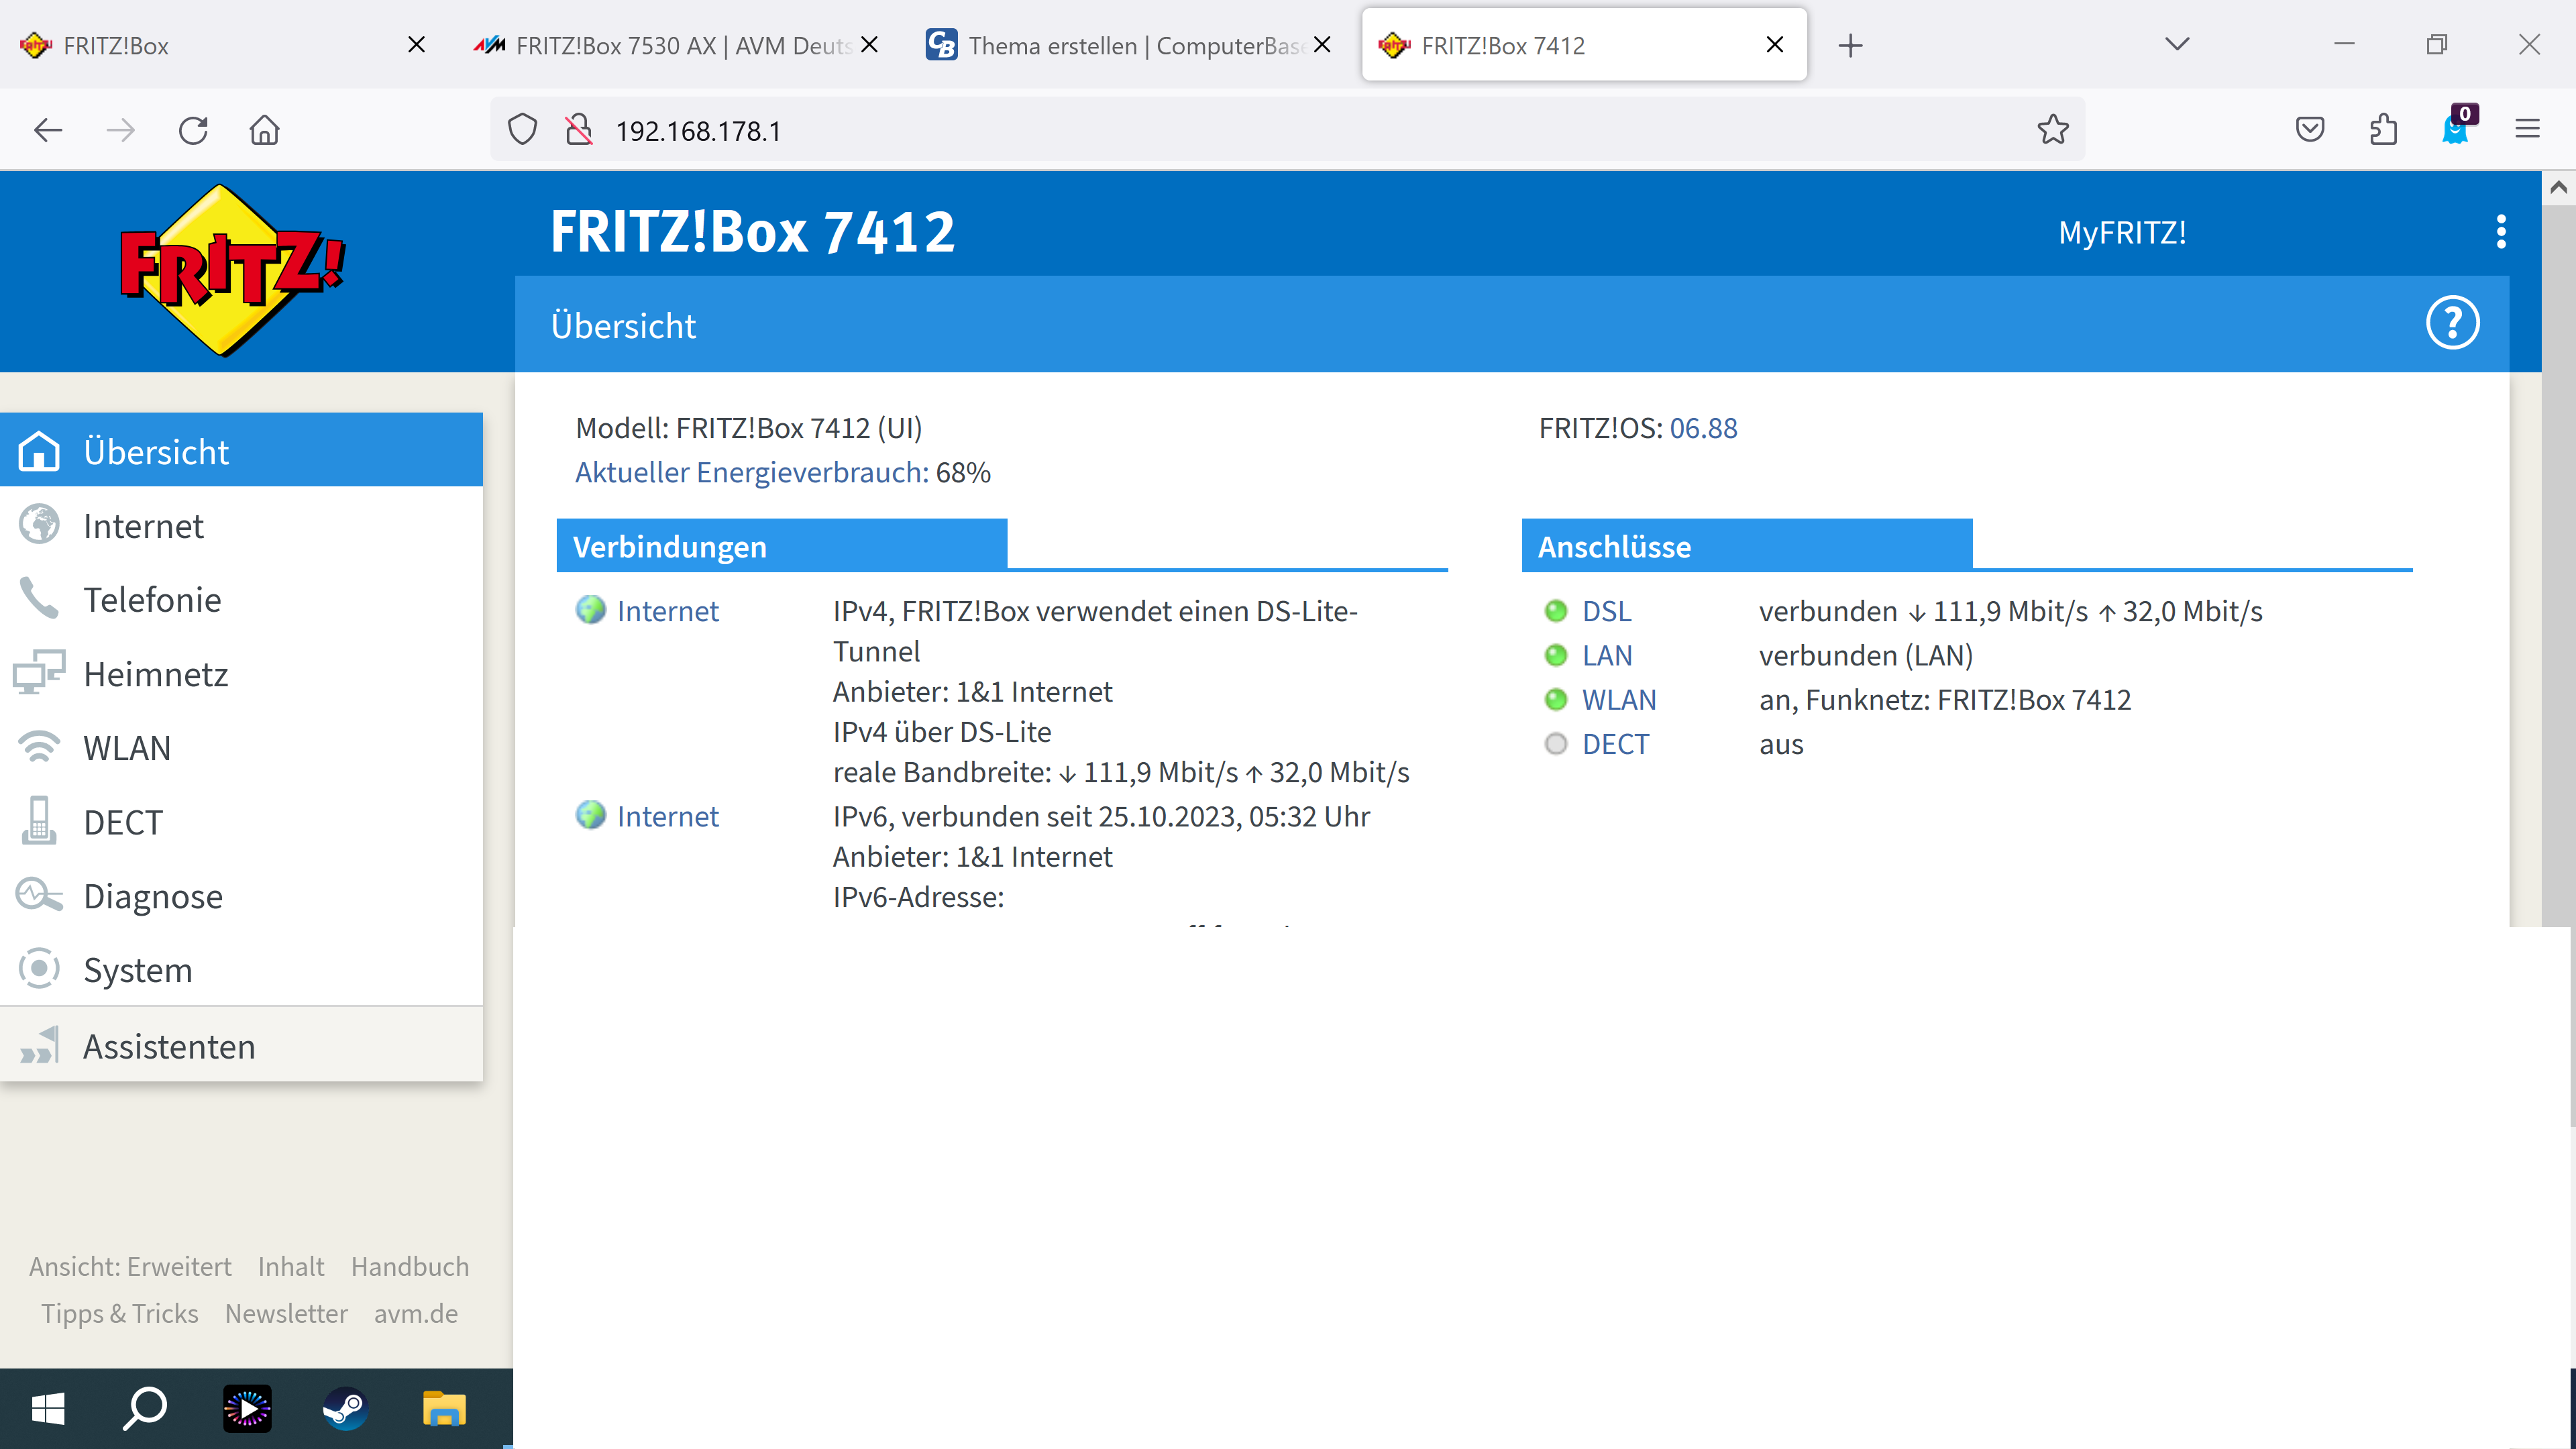2576x1449 pixels.
Task: Open System settings in sidebar
Action: pos(137,970)
